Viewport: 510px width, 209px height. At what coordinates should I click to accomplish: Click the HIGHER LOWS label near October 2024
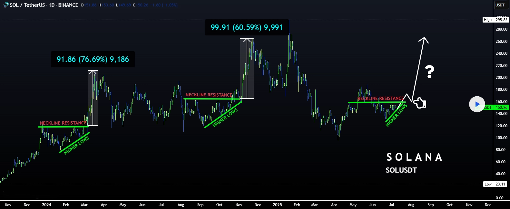tap(225, 118)
